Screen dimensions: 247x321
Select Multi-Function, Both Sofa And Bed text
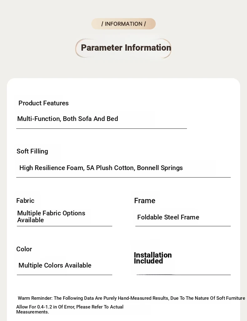(x=68, y=119)
